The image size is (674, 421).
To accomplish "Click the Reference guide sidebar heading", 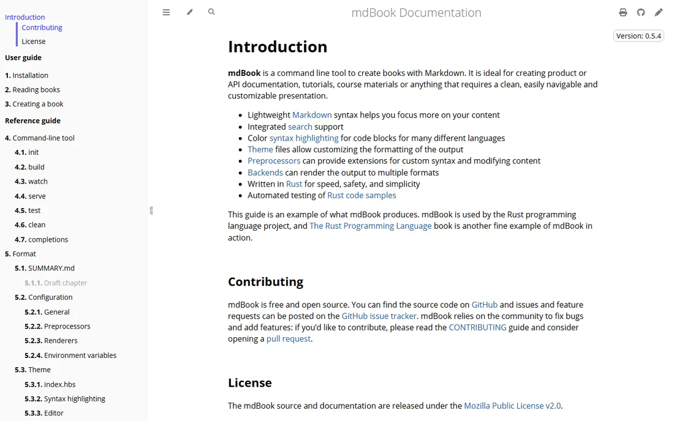I will (32, 121).
